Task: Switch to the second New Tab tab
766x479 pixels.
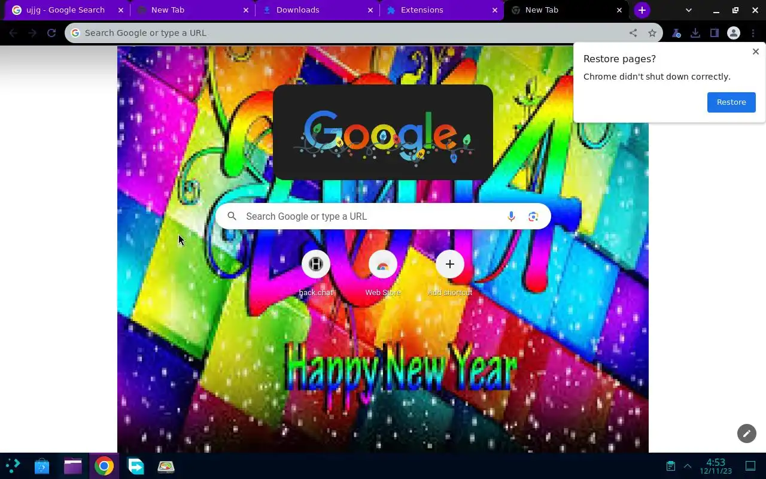Action: [x=193, y=10]
